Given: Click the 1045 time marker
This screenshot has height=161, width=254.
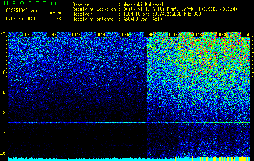Looking at the screenshot, I should [124, 35].
